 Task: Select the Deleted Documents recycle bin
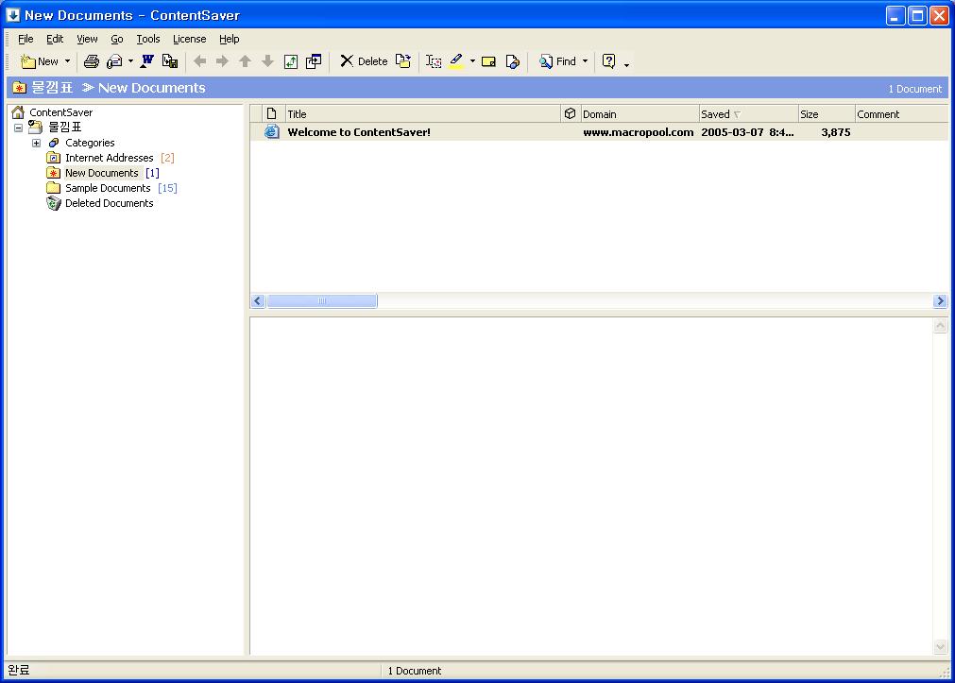pyautogui.click(x=109, y=203)
